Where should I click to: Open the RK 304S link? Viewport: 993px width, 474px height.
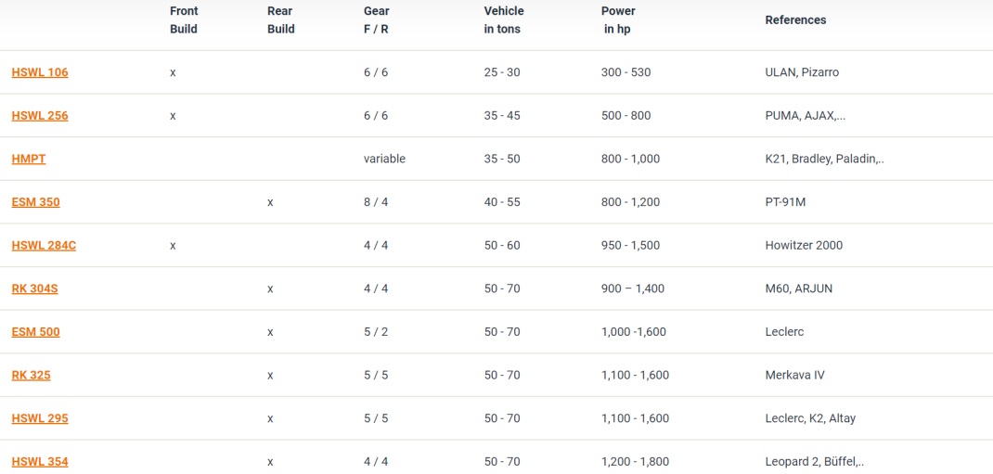pyautogui.click(x=35, y=288)
